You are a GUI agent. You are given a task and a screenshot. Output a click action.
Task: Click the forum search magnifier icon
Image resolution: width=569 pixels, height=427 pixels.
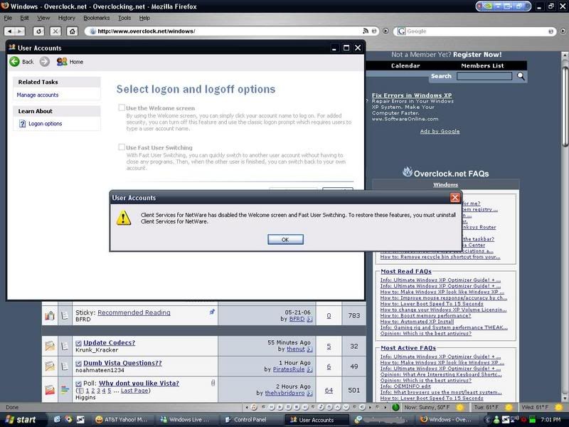point(521,76)
